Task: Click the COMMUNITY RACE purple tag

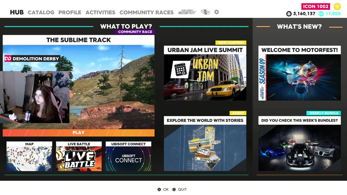Action: [x=135, y=32]
